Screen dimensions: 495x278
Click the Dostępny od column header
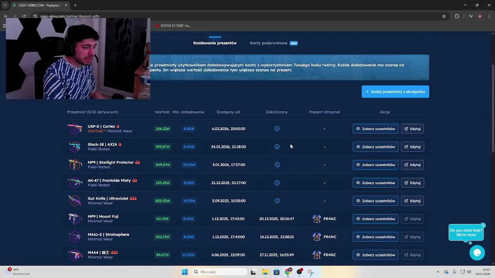point(228,112)
